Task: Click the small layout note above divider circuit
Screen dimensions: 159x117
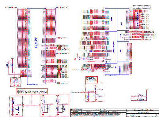Action: (92, 80)
